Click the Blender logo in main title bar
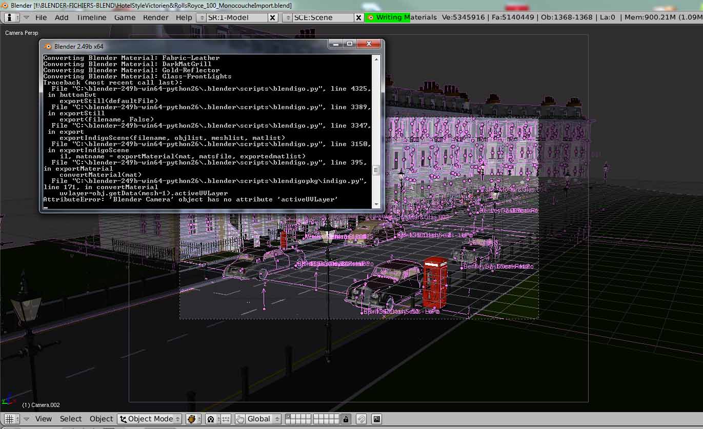Viewport: 703px width, 429px height. 4,5
